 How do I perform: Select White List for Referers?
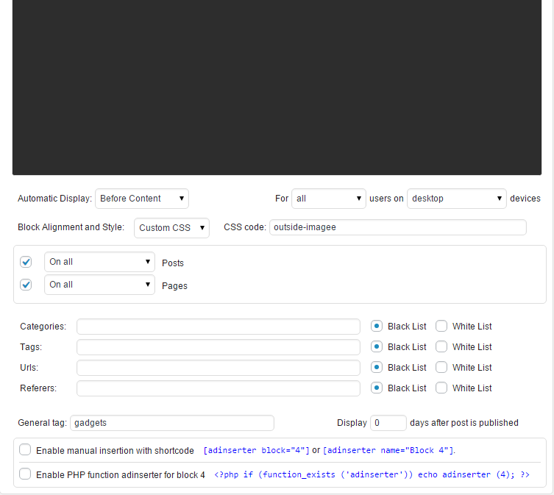point(441,388)
